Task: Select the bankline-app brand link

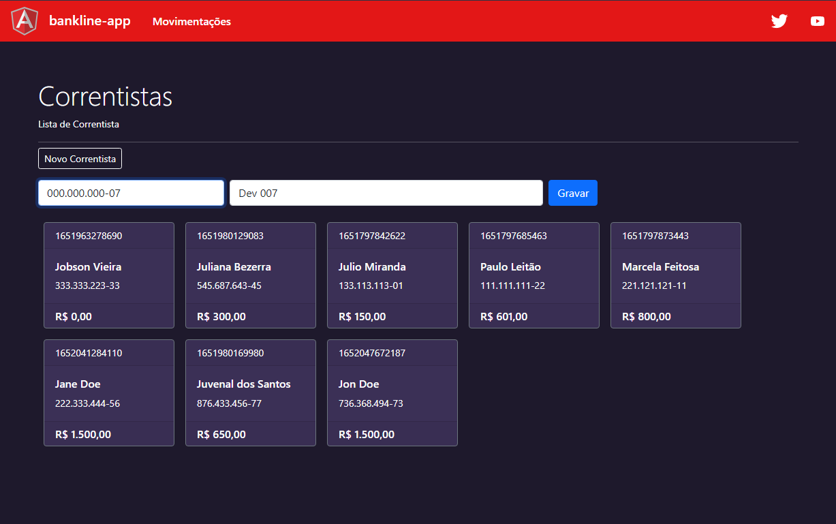Action: point(89,21)
